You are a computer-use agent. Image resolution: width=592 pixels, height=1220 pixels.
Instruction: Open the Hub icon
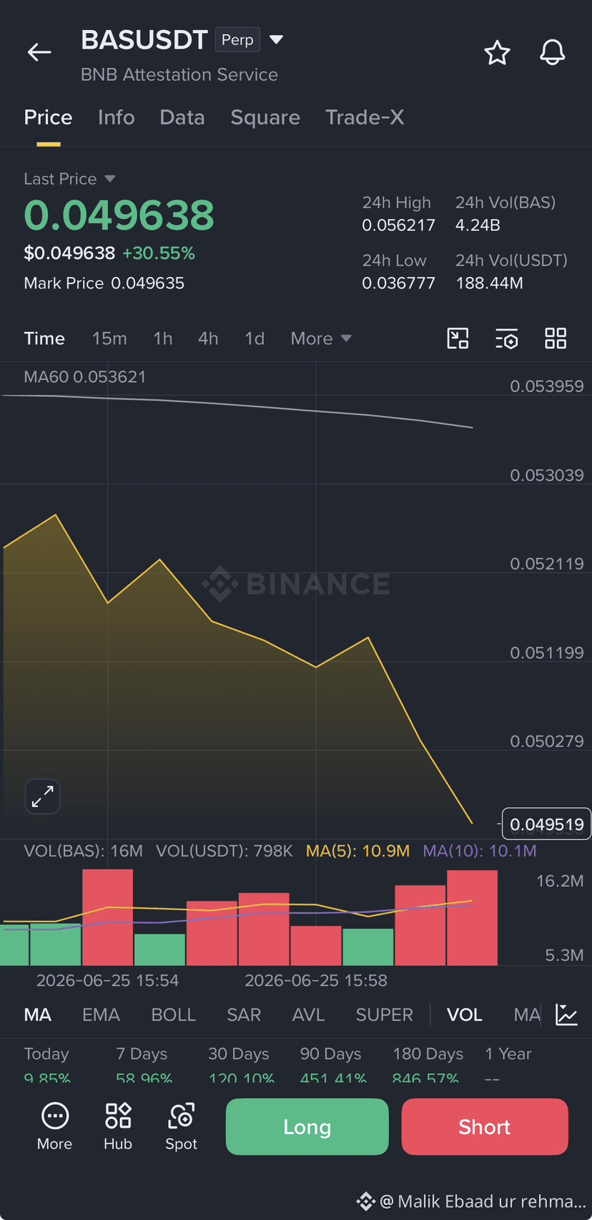(x=118, y=1126)
